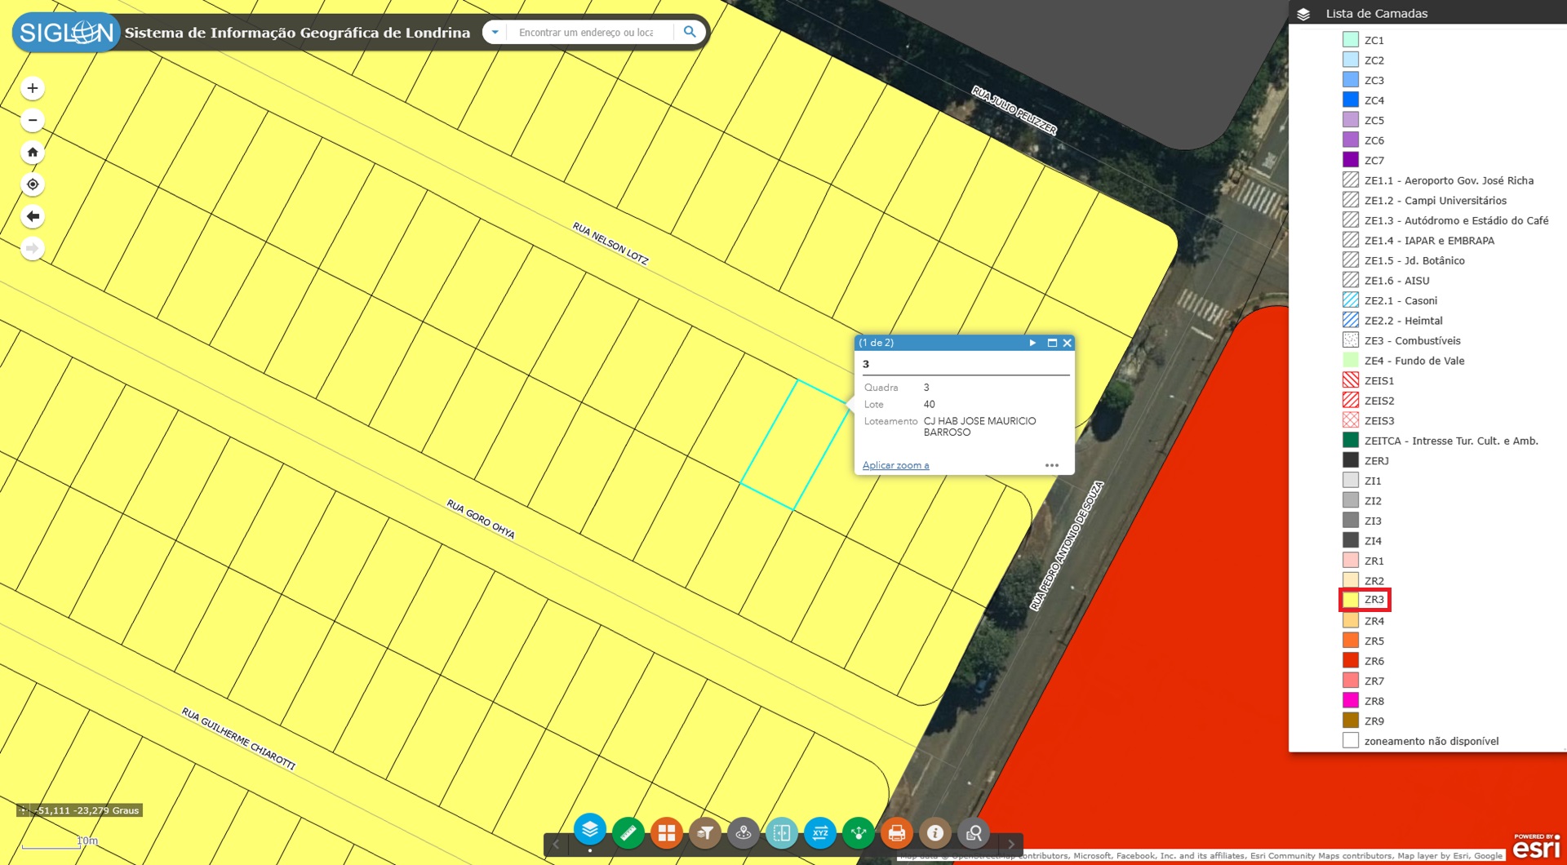Click the ZEITCA green legend swatch
This screenshot has width=1567, height=865.
point(1351,440)
